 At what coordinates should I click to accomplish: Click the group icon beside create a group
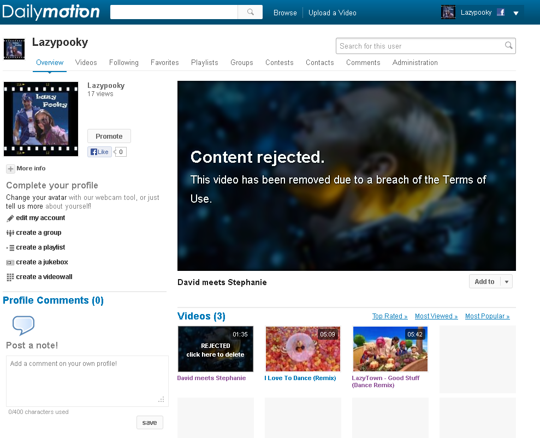[10, 233]
